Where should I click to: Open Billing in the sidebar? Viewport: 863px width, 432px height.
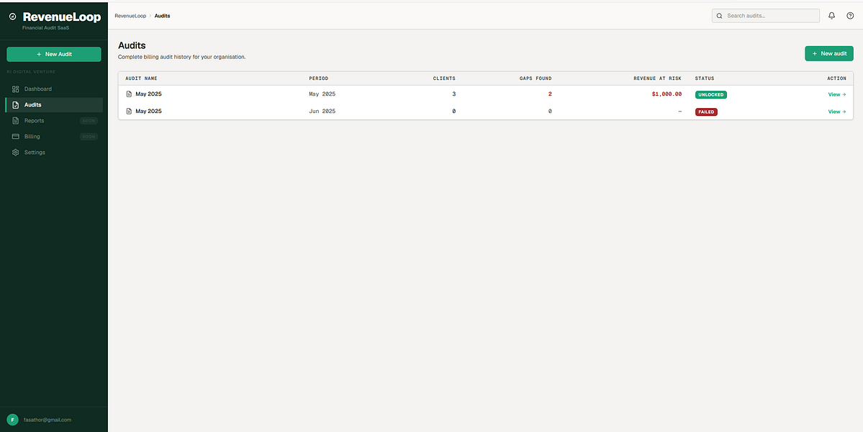54,137
